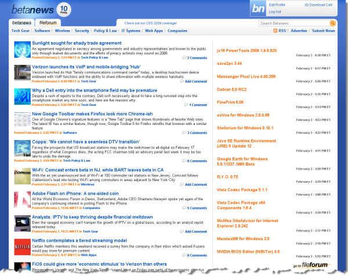The height and width of the screenshot is (276, 348).
Task: Click the Submit News link
Action: tap(324, 31)
